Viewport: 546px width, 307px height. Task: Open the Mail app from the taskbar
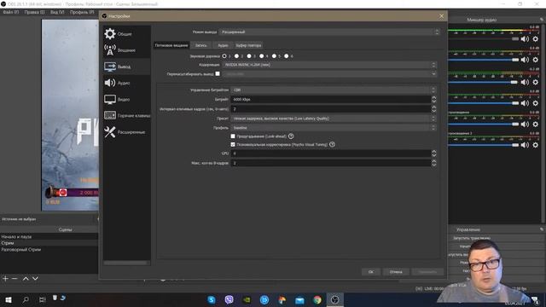(299, 299)
